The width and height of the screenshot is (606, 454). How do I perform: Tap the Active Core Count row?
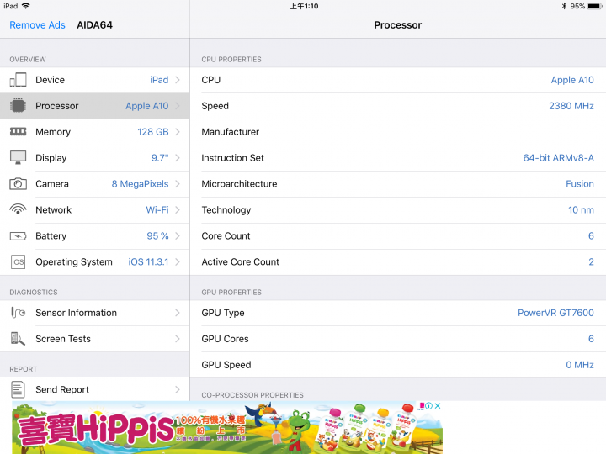[397, 261]
